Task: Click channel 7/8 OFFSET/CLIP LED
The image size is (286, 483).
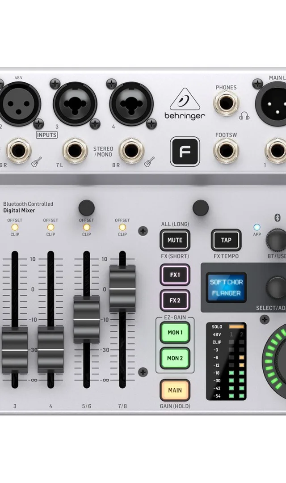Action: pos(122,227)
